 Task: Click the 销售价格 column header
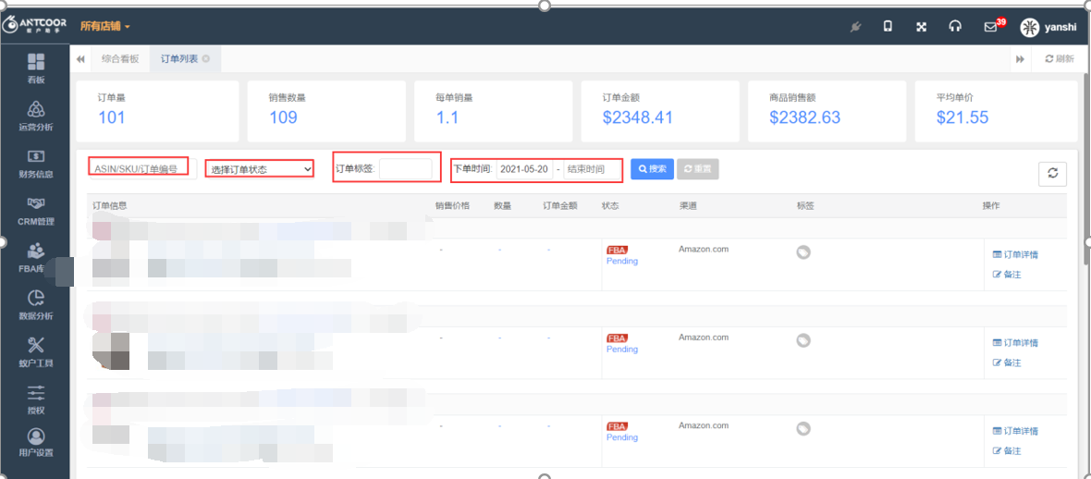[452, 206]
